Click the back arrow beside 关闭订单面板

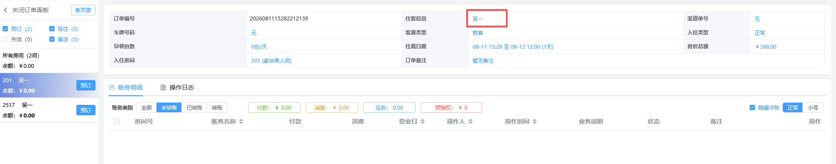5,10
